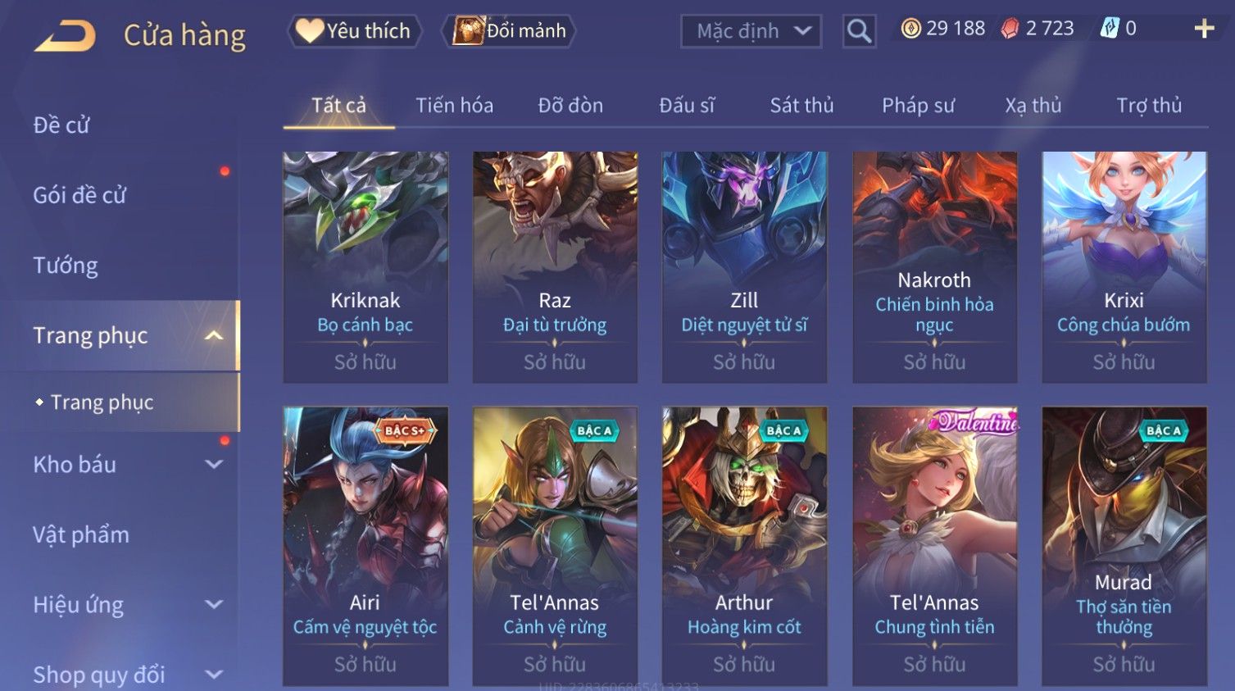
Task: Switch to the Tiến hóa tab
Action: click(454, 106)
